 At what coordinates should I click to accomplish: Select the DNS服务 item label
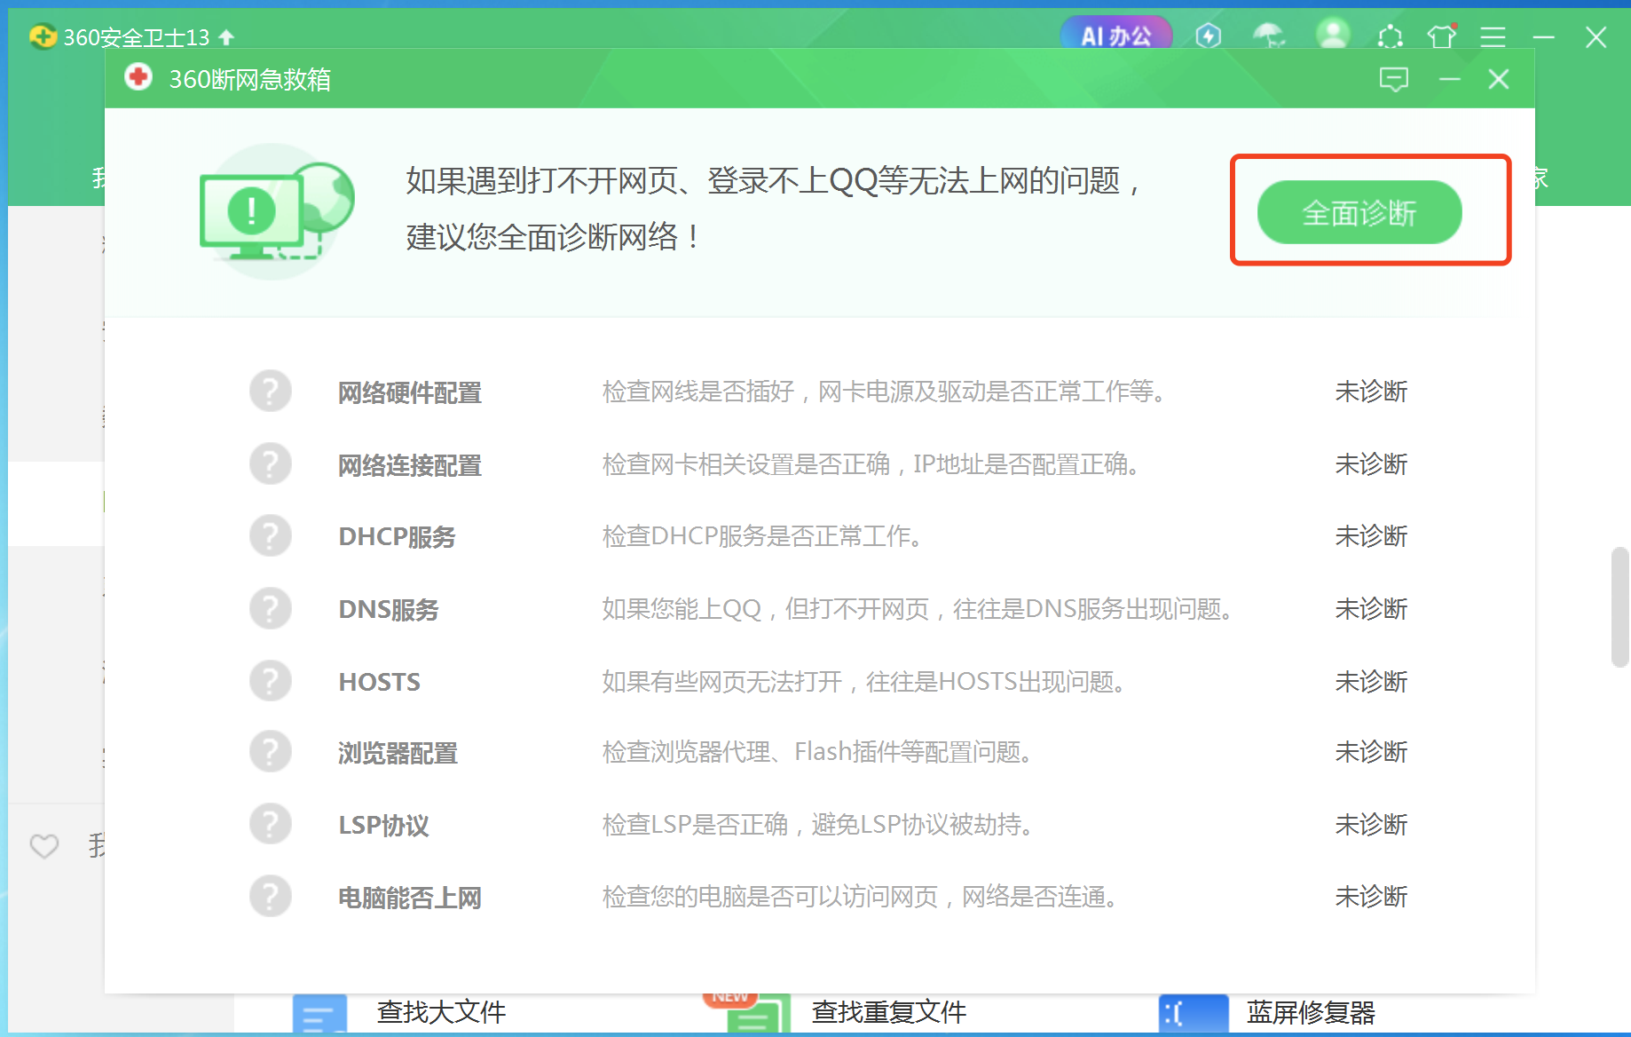point(389,610)
